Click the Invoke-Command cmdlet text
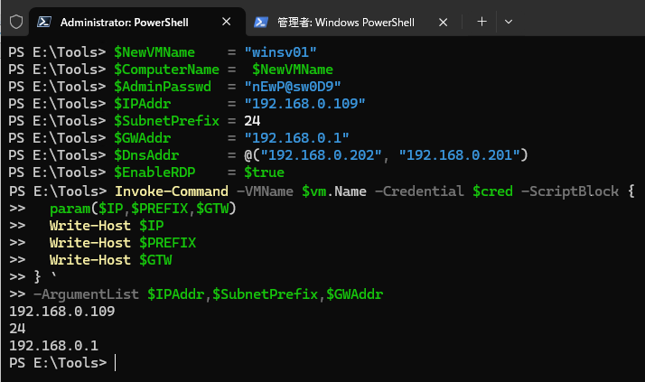This screenshot has height=382, width=645. (x=172, y=191)
